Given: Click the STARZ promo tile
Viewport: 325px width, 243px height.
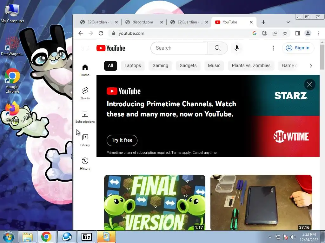Looking at the screenshot, I should click(x=290, y=96).
